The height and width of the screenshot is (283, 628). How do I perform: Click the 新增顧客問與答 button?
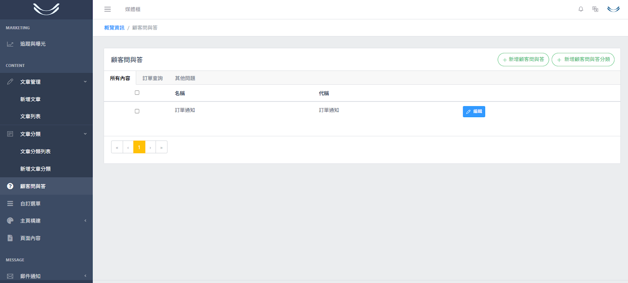click(x=523, y=60)
